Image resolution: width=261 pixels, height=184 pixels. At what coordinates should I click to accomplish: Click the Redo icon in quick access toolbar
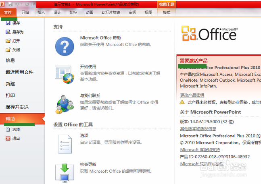27,4
